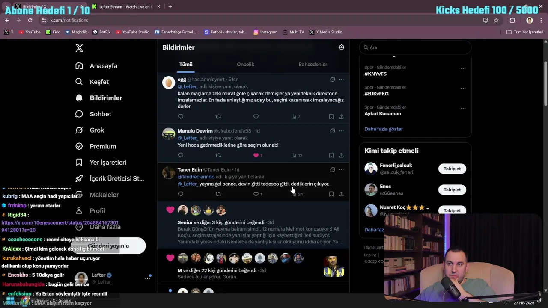Switch to the Bahsedenler tab

[x=313, y=64]
